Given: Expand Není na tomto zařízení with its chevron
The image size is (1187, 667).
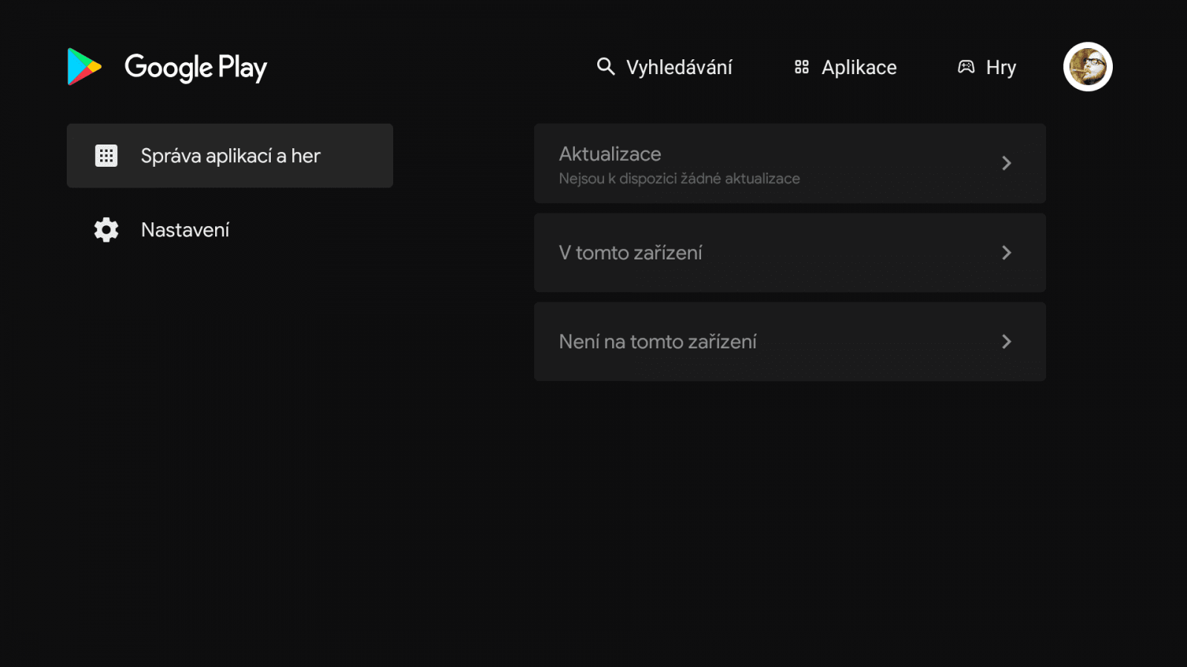Looking at the screenshot, I should [1007, 342].
